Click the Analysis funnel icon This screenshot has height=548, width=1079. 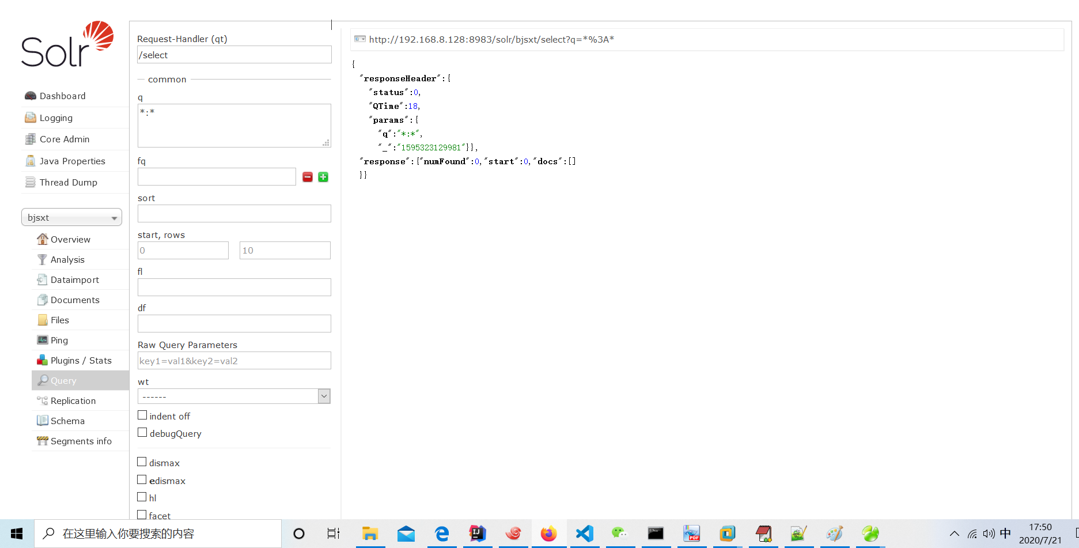pos(42,259)
